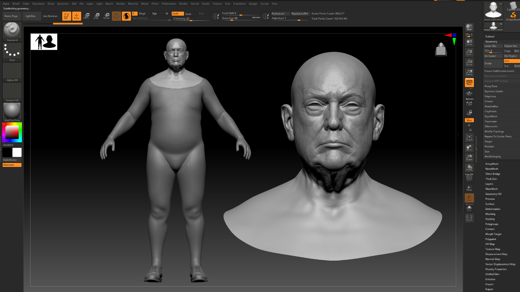Click the Actual size icon

coord(469,62)
